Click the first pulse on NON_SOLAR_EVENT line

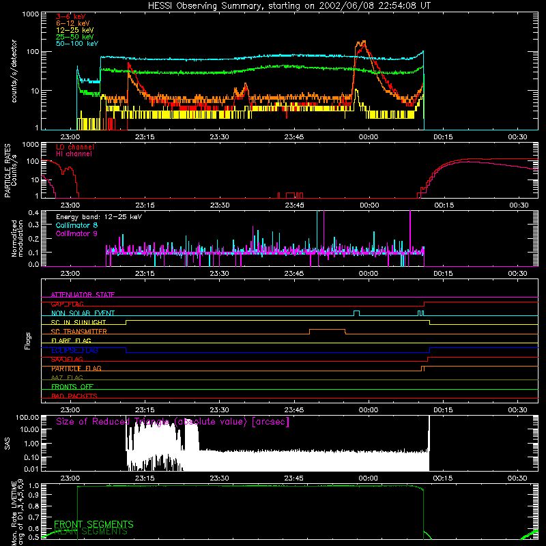click(356, 313)
